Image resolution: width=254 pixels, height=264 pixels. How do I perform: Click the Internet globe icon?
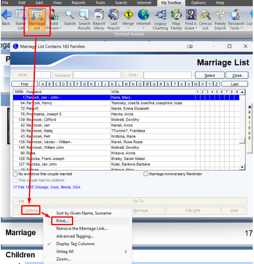click(x=144, y=15)
